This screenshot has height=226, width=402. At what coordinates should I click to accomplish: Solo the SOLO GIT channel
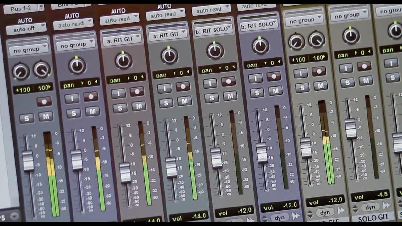coord(347,83)
